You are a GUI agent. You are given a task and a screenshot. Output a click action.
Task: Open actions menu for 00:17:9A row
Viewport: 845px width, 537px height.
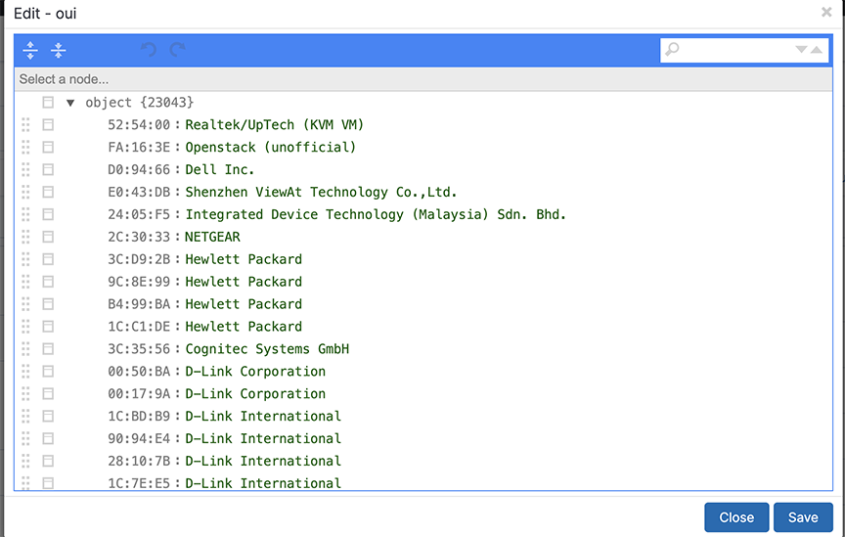(48, 393)
